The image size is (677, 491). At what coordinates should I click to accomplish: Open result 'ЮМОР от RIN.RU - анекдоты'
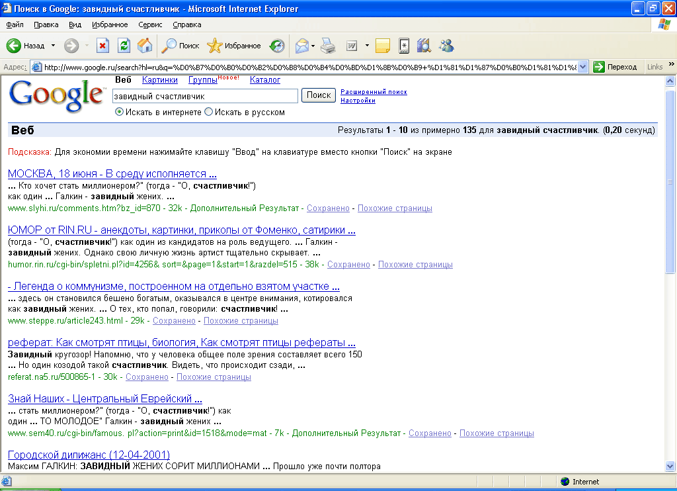(182, 230)
